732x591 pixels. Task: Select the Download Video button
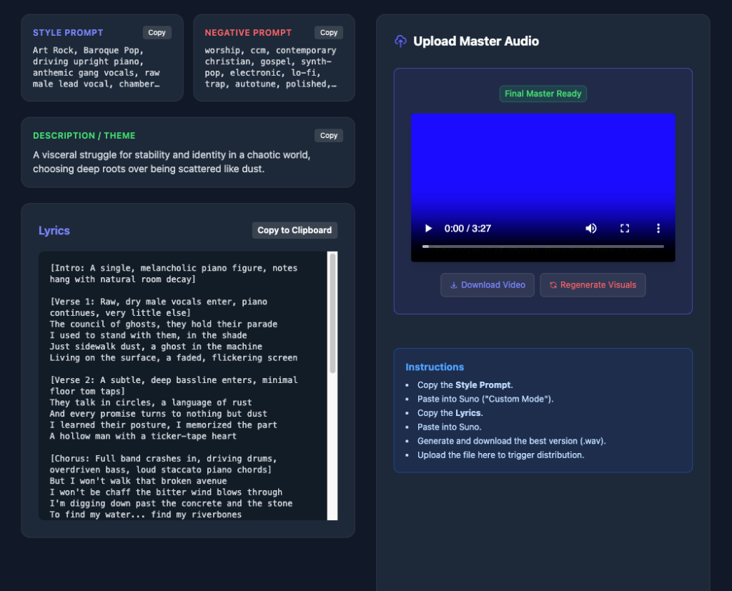pos(487,284)
